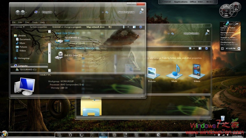Image resolution: width=246 pixels, height=138 pixels.
Task: Open the View menu
Action: click(x=27, y=22)
